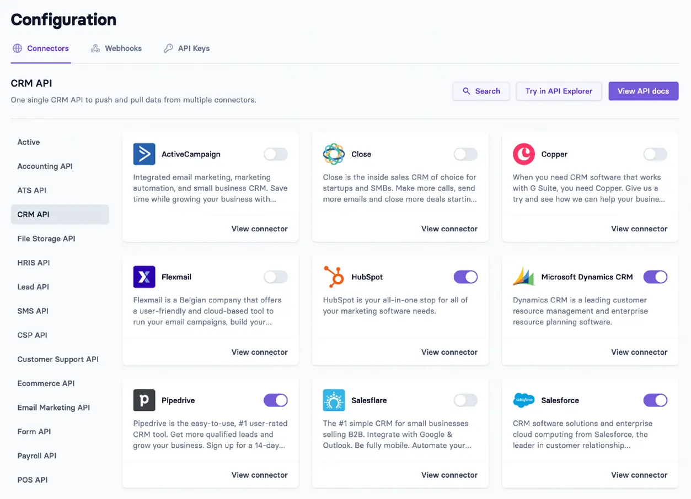The width and height of the screenshot is (691, 499).
Task: View connector for Flexmail
Action: [x=259, y=352]
